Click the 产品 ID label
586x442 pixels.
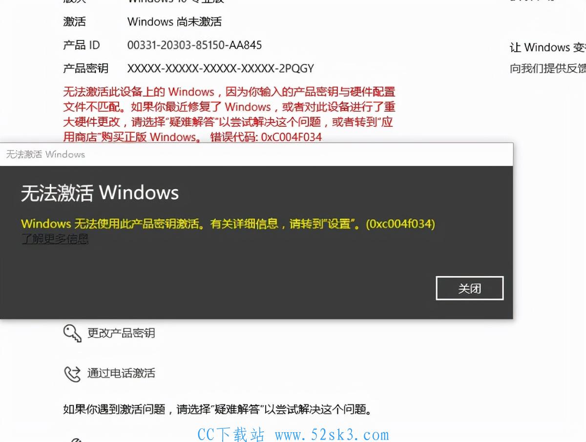click(x=82, y=45)
